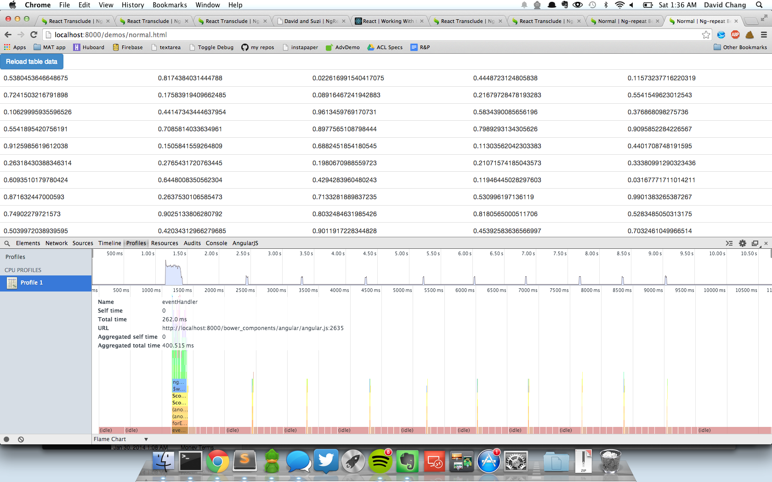
Task: Open the MAT app bookmark folder
Action: tap(50, 47)
